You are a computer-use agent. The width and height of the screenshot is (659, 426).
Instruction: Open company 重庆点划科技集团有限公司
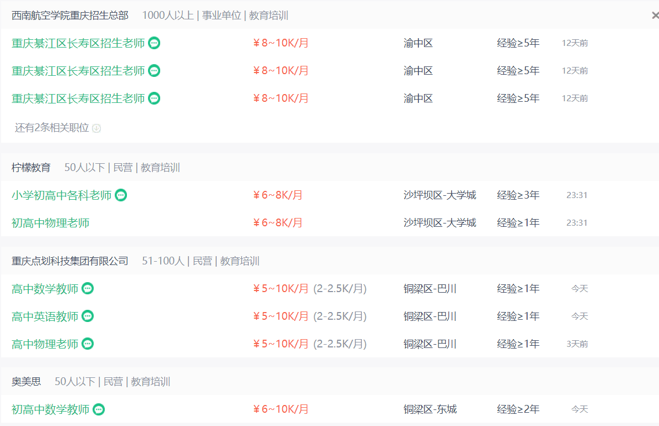[70, 261]
